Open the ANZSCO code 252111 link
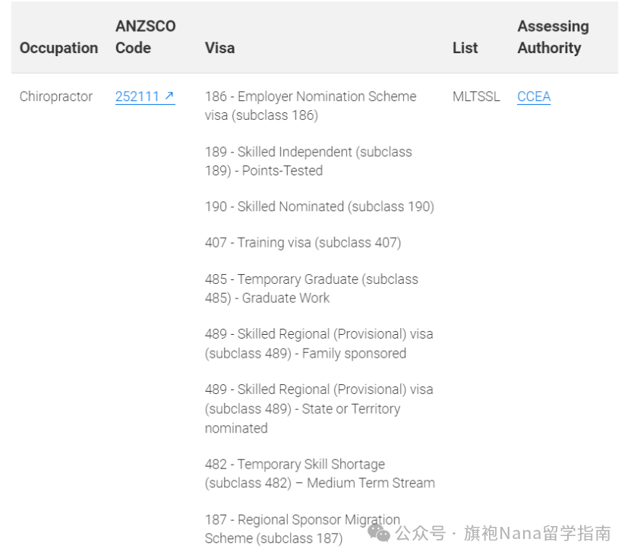631x558 pixels. (x=145, y=96)
